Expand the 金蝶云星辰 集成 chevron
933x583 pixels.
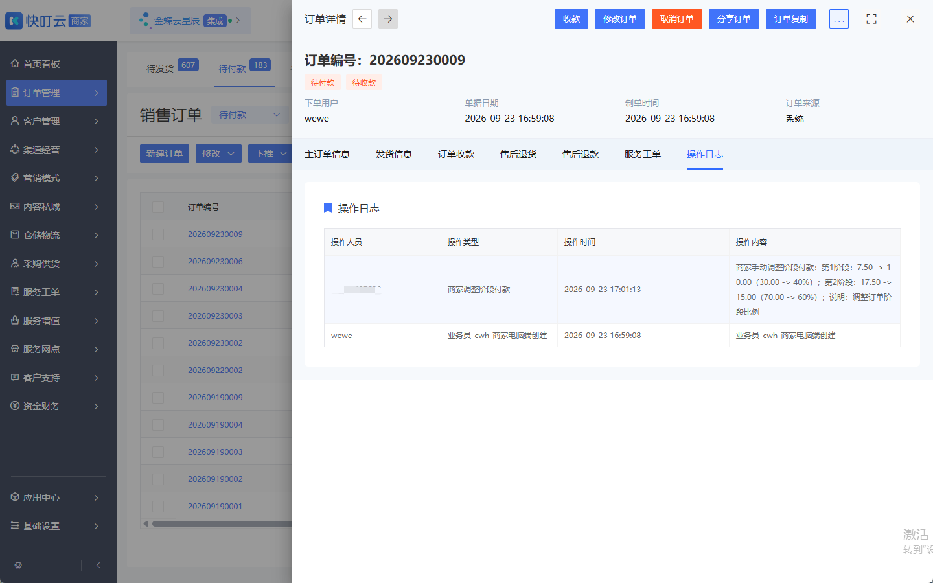[238, 21]
